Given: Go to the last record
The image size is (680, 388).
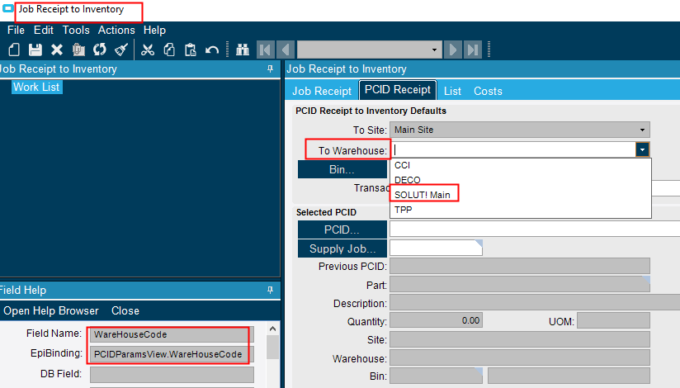Looking at the screenshot, I should point(473,50).
